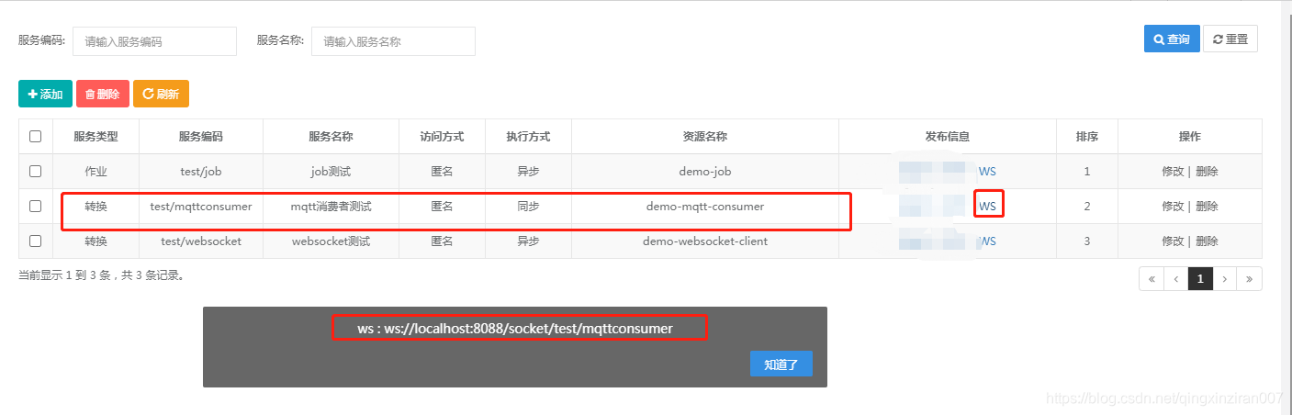Click 修改 in the test/job row

tap(1173, 171)
